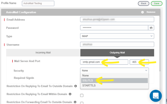Click the port 465 field
The height and width of the screenshot is (104, 167).
point(139,62)
